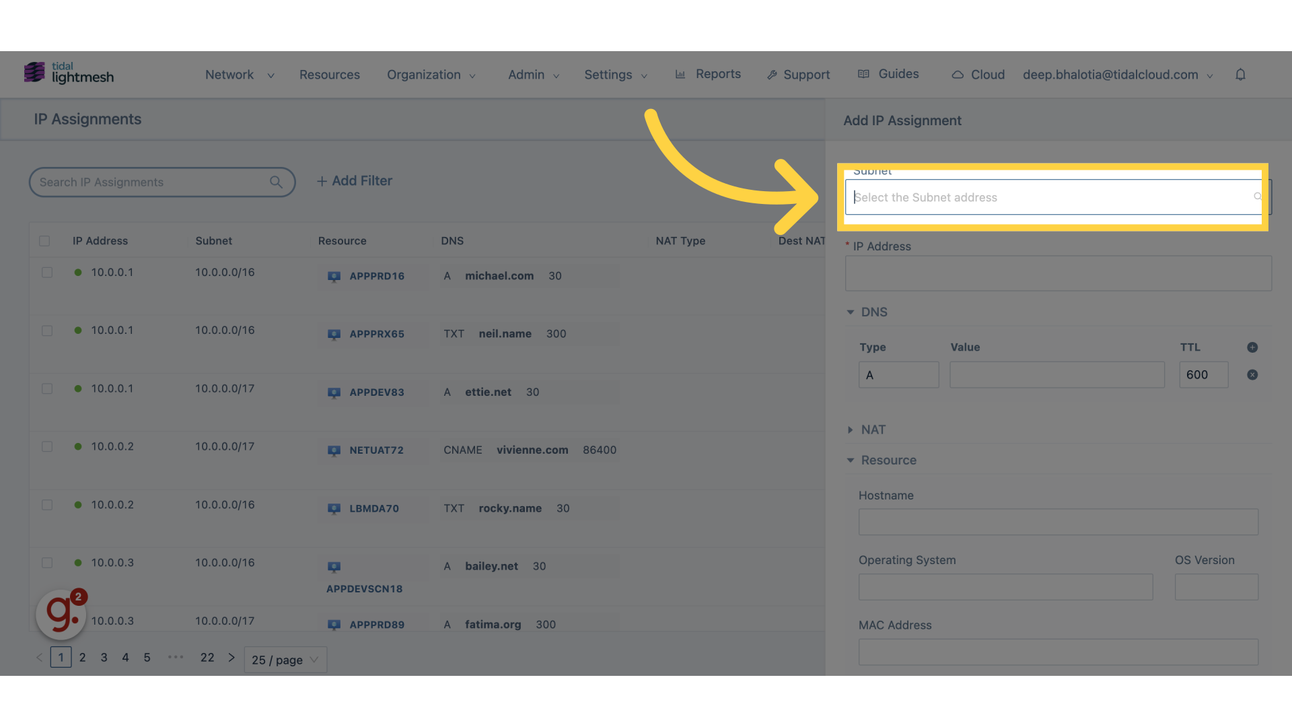Click the resource icon beside APPPRX65

pos(334,335)
